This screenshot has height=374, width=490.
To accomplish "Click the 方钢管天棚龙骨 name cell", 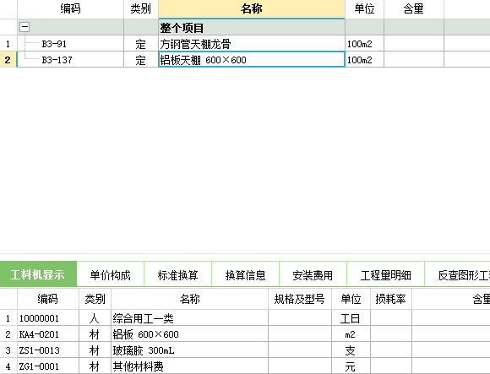I will click(252, 44).
